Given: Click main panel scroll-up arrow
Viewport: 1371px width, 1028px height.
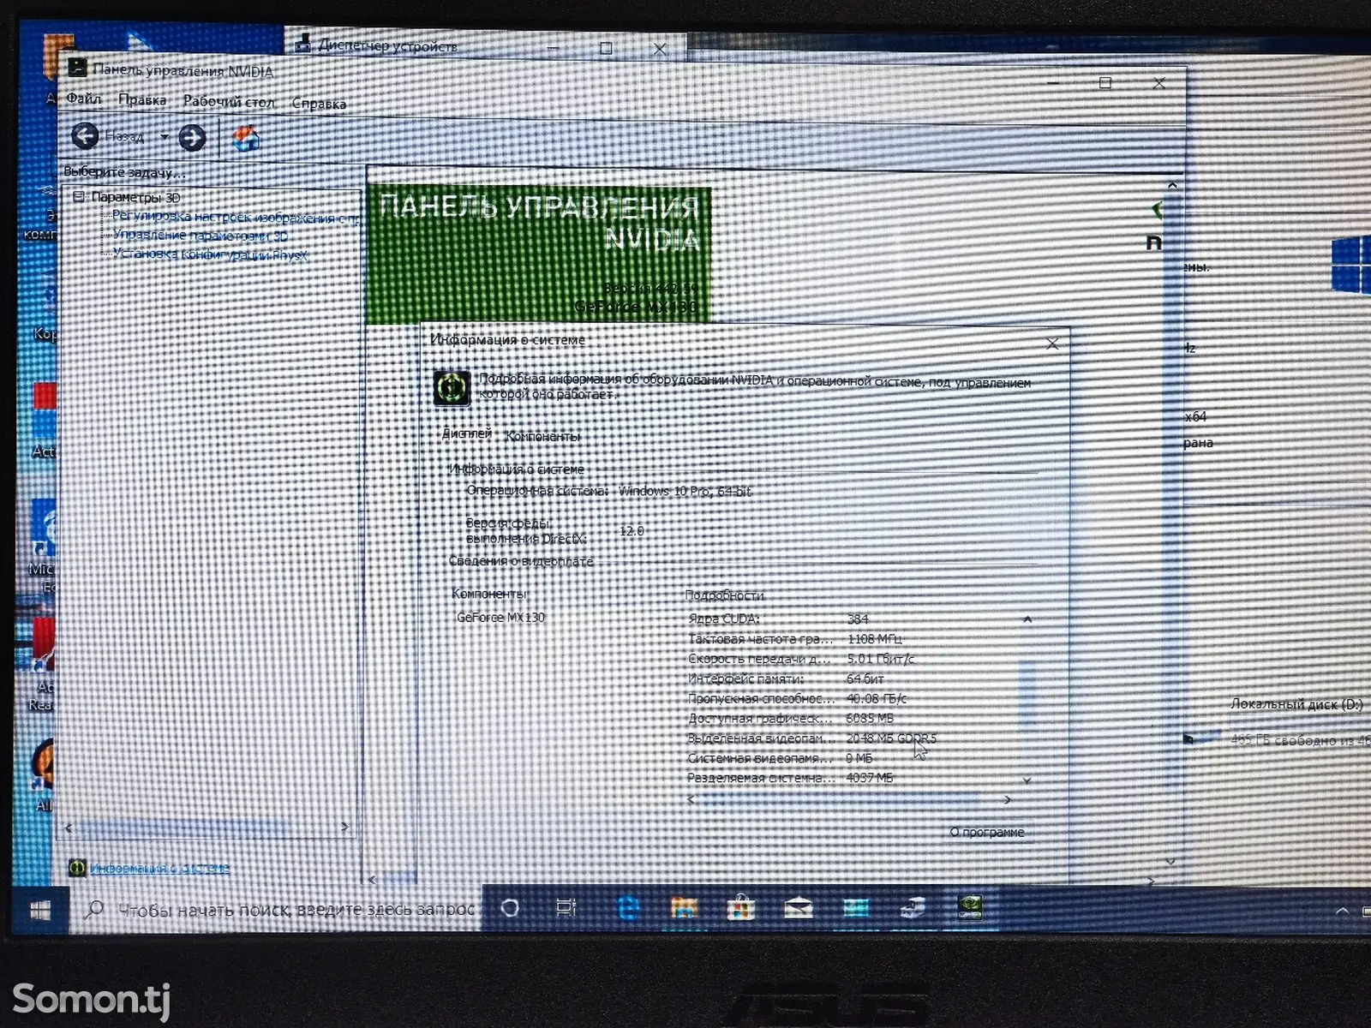Looking at the screenshot, I should (x=1172, y=185).
